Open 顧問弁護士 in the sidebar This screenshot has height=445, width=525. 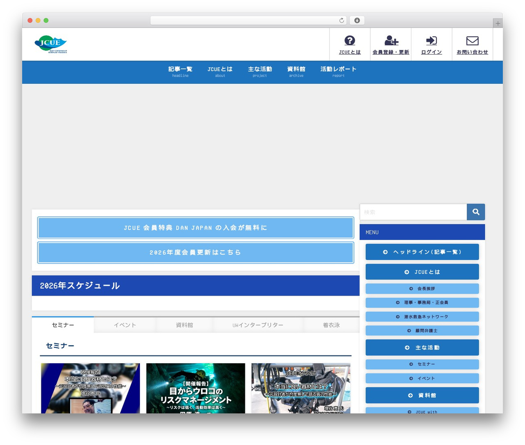(x=422, y=330)
